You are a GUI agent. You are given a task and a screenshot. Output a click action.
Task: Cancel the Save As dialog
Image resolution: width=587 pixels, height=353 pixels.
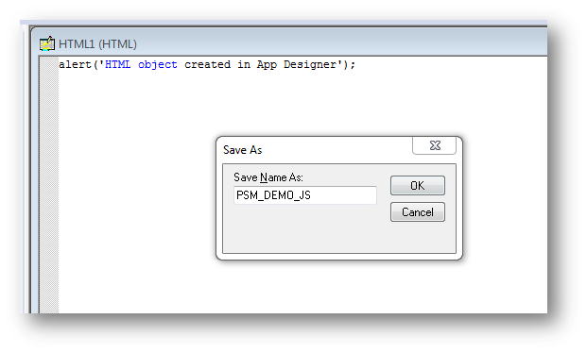click(x=418, y=212)
